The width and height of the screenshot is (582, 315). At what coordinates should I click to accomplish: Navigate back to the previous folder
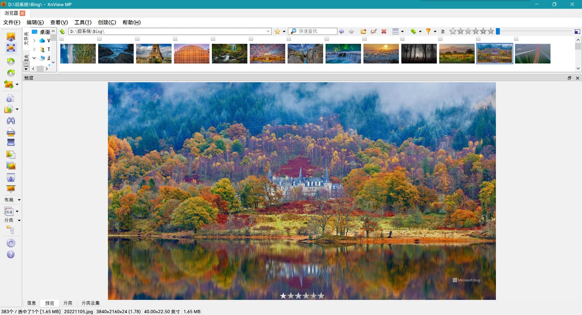click(x=341, y=31)
